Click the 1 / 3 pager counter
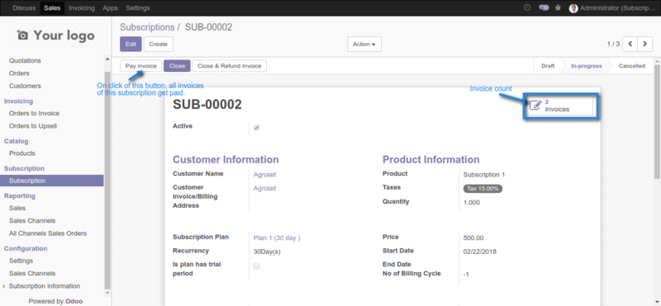661x306 pixels. (613, 44)
